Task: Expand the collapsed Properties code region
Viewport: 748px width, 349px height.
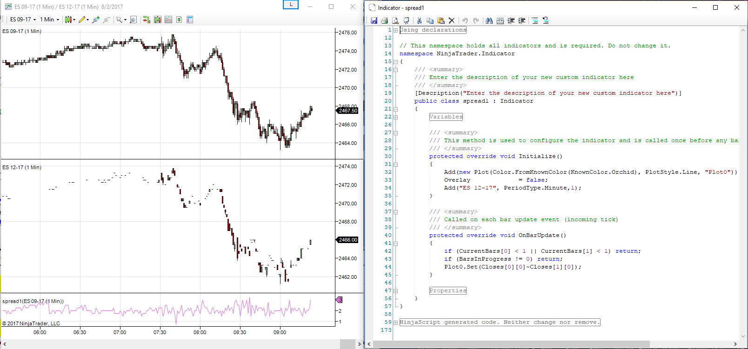Action: tap(395, 291)
